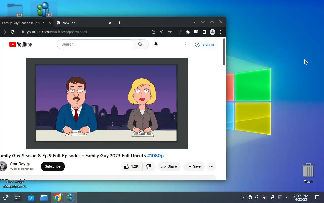
Task: Toggle Chrome side panel
Action: pos(204,32)
